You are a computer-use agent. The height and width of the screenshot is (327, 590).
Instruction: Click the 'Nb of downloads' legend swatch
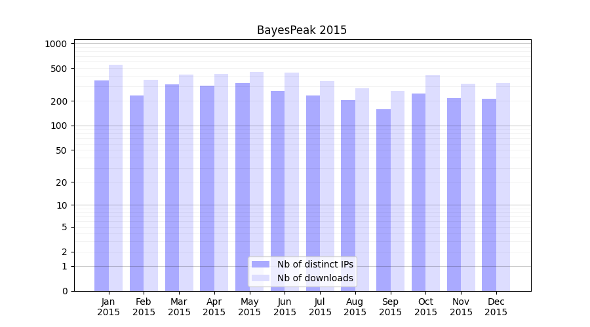click(260, 278)
